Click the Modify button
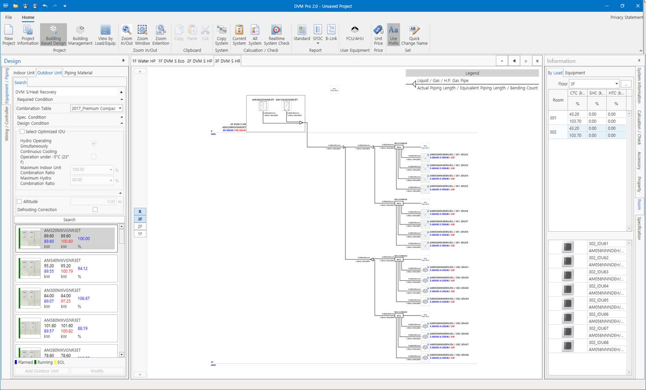Viewport: 646px width, 390px height. [x=97, y=371]
